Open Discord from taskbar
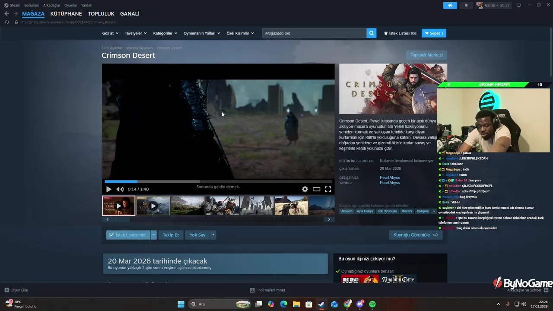553x311 pixels. tap(360, 304)
